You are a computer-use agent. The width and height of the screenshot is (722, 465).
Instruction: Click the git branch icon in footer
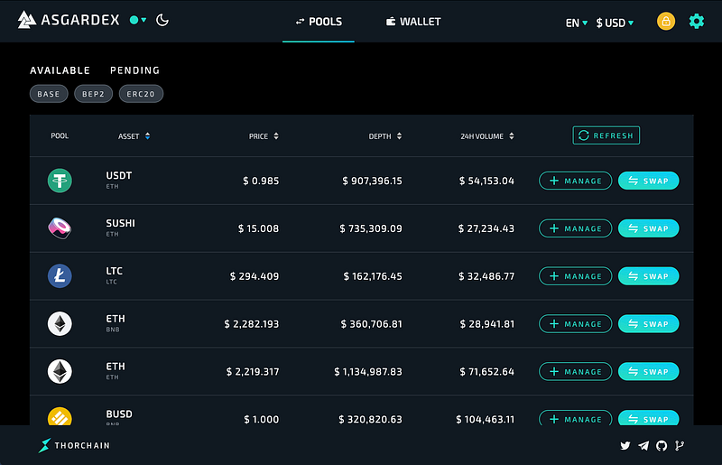(x=680, y=445)
